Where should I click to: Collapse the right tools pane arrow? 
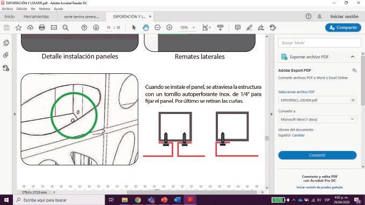pos(271,114)
